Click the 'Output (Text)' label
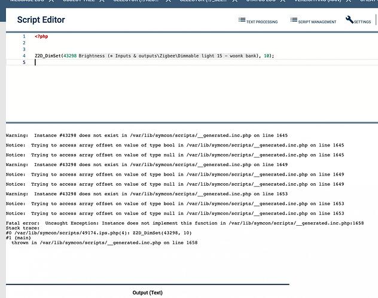 pyautogui.click(x=148, y=293)
